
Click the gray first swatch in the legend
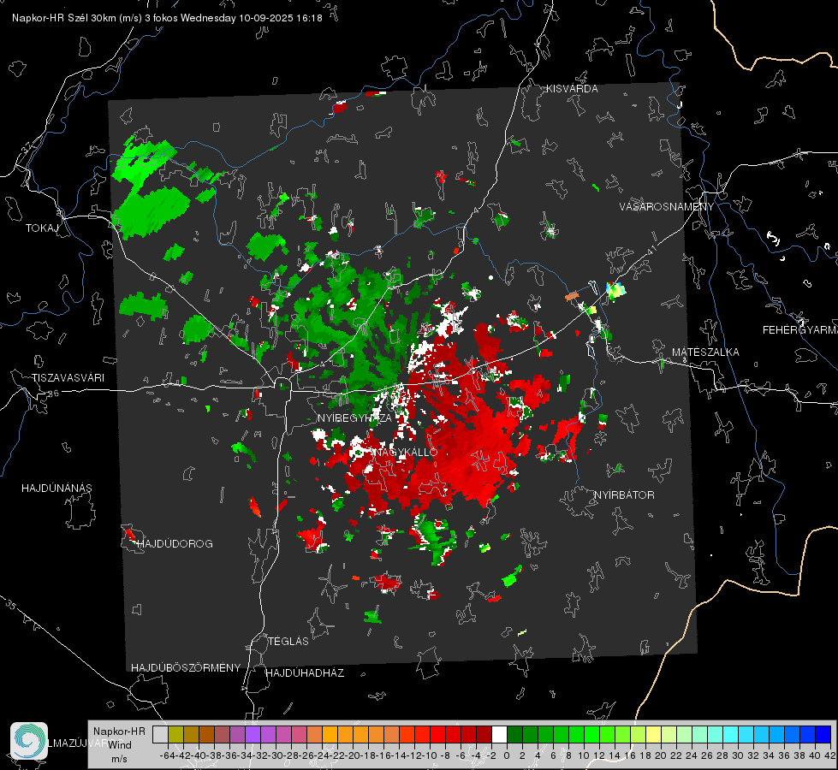point(160,734)
